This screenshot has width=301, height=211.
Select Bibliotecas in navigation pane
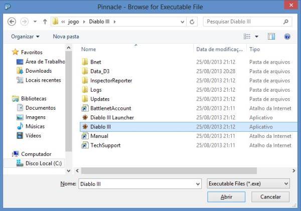coord(34,99)
